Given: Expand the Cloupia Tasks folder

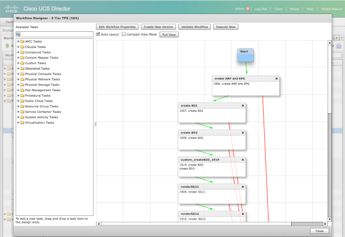Looking at the screenshot, I should [18, 47].
